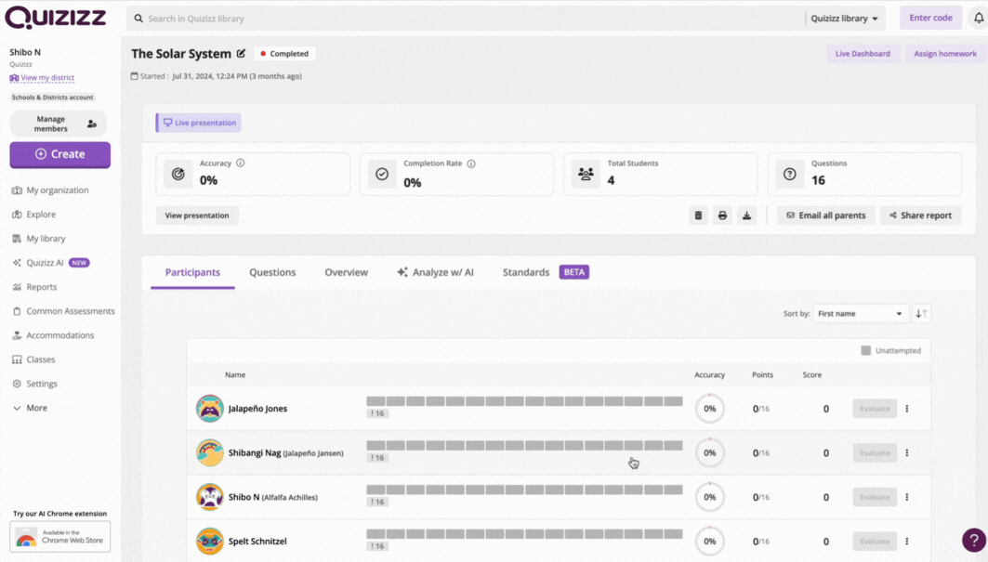Switch to the Questions tab
Image resolution: width=988 pixels, height=562 pixels.
[x=272, y=272]
